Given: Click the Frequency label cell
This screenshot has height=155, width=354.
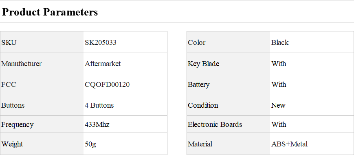Looking at the screenshot, I should (42, 124).
